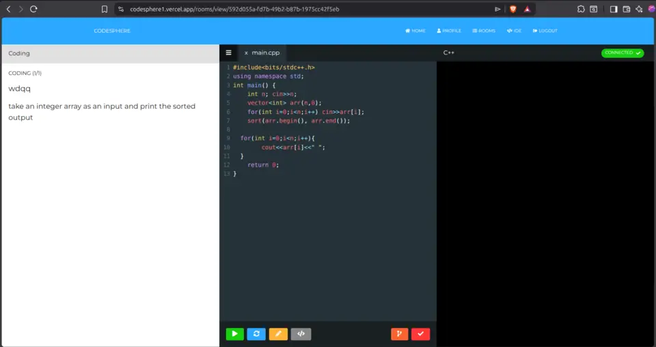Screen dimensions: 656x347
Task: Click the blue refresh/reset button
Action: point(256,333)
